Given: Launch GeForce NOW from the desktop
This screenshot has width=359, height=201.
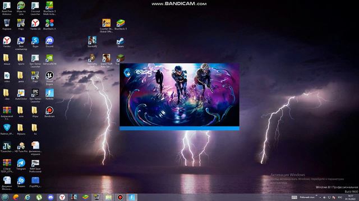Looking at the screenshot, I should tap(49, 60).
